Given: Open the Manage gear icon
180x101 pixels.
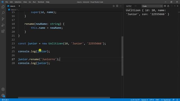Looking at the screenshot, I should tap(3, 95).
